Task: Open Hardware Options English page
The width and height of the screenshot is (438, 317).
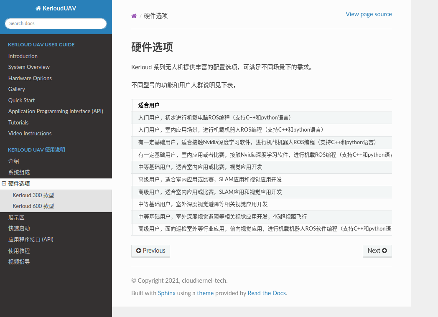Action: click(x=30, y=78)
